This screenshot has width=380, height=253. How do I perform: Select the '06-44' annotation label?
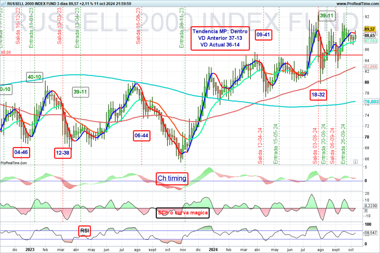coord(141,136)
